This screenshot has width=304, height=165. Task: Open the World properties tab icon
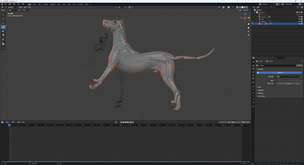(x=253, y=78)
